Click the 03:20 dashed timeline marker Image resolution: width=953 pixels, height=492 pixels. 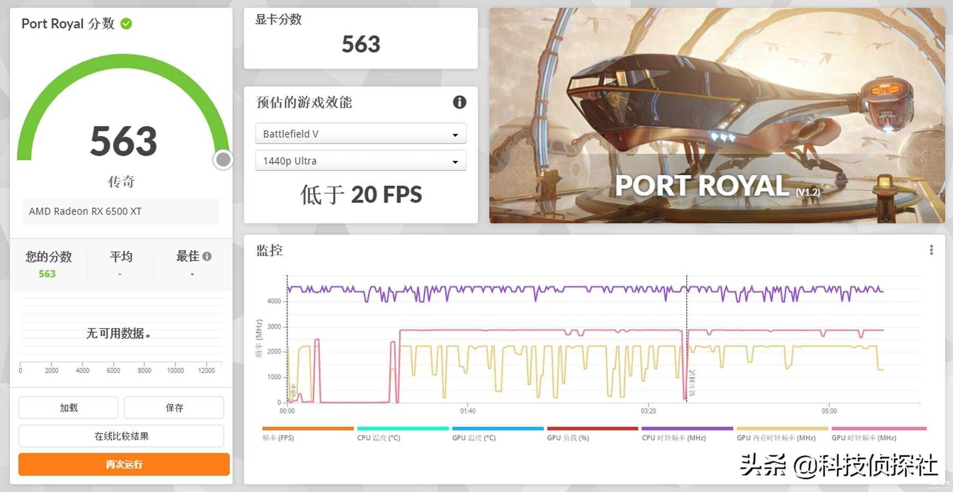pos(687,339)
